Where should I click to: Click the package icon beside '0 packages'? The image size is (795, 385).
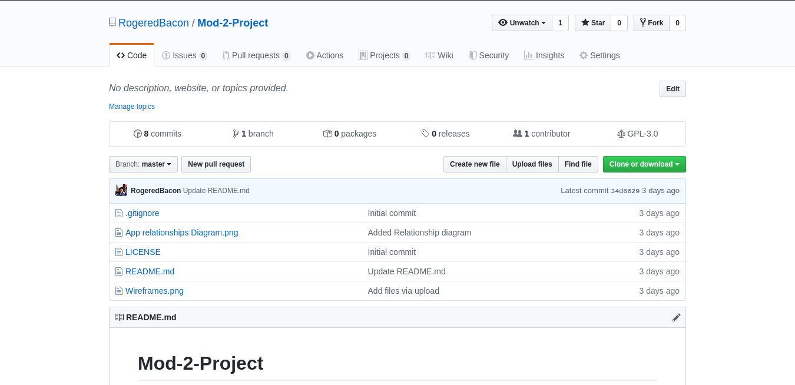click(328, 133)
